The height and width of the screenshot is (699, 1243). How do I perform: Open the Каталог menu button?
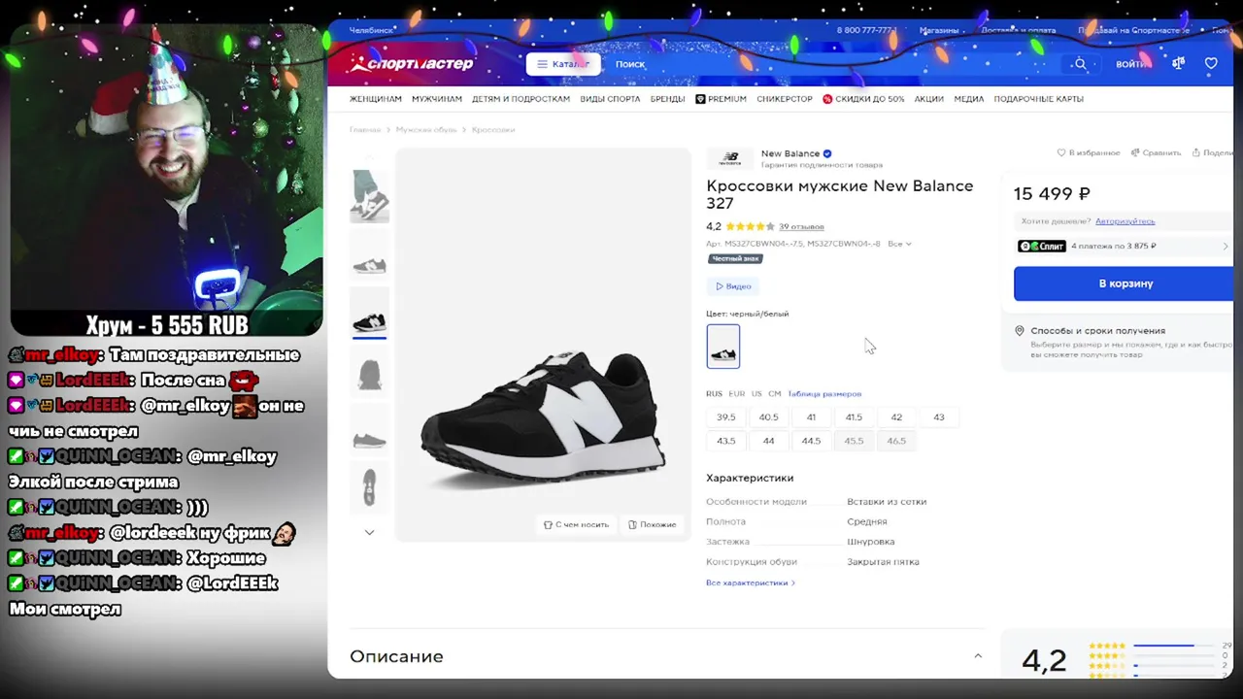pyautogui.click(x=563, y=64)
